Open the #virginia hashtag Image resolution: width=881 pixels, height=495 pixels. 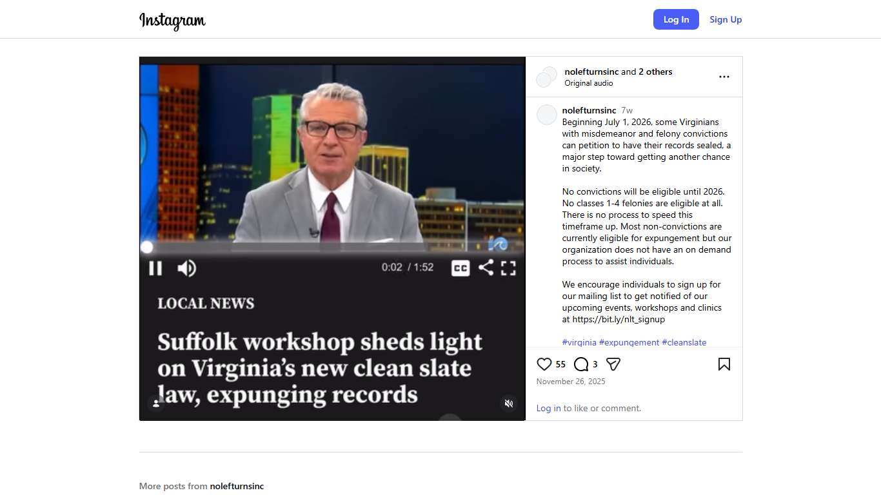tap(579, 342)
